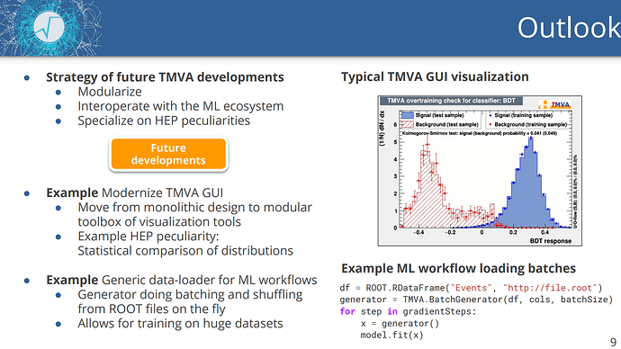This screenshot has height=349, width=621.
Task: Click the Background (training sample) legend marker
Action: click(x=490, y=125)
